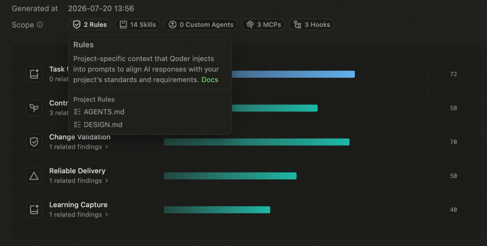
Task: Expand Learning Capture related findings chevron
Action: 106,215
